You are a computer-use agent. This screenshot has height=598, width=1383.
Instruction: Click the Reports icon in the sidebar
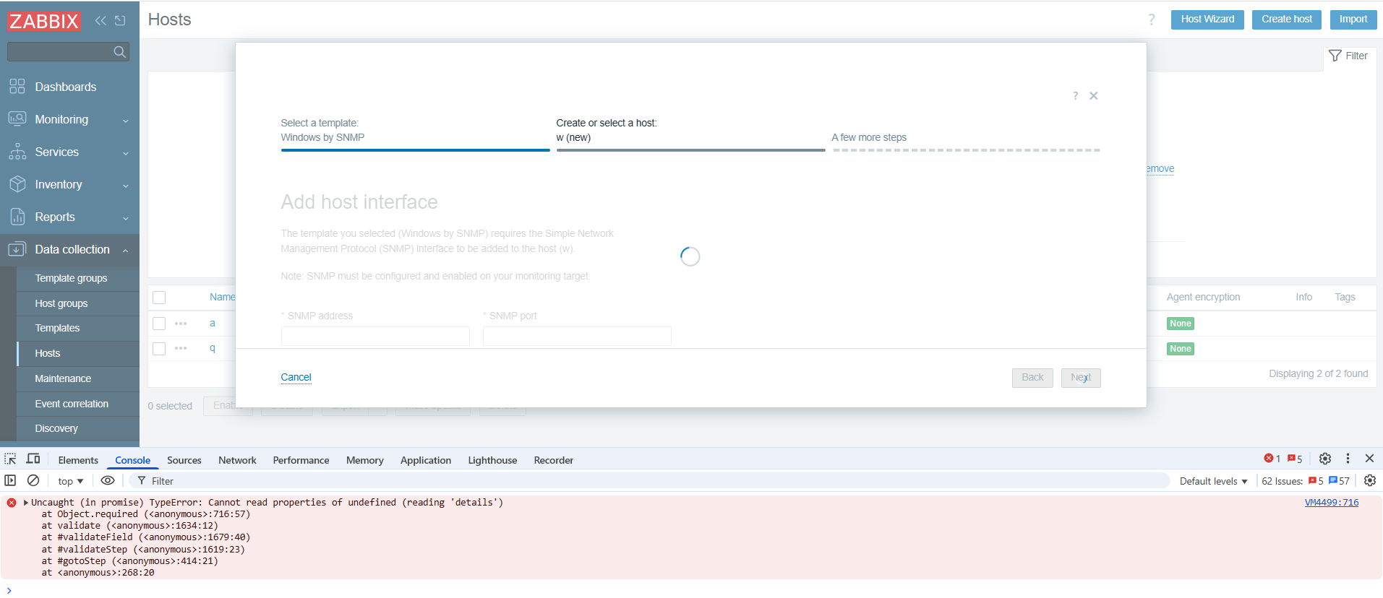point(17,217)
